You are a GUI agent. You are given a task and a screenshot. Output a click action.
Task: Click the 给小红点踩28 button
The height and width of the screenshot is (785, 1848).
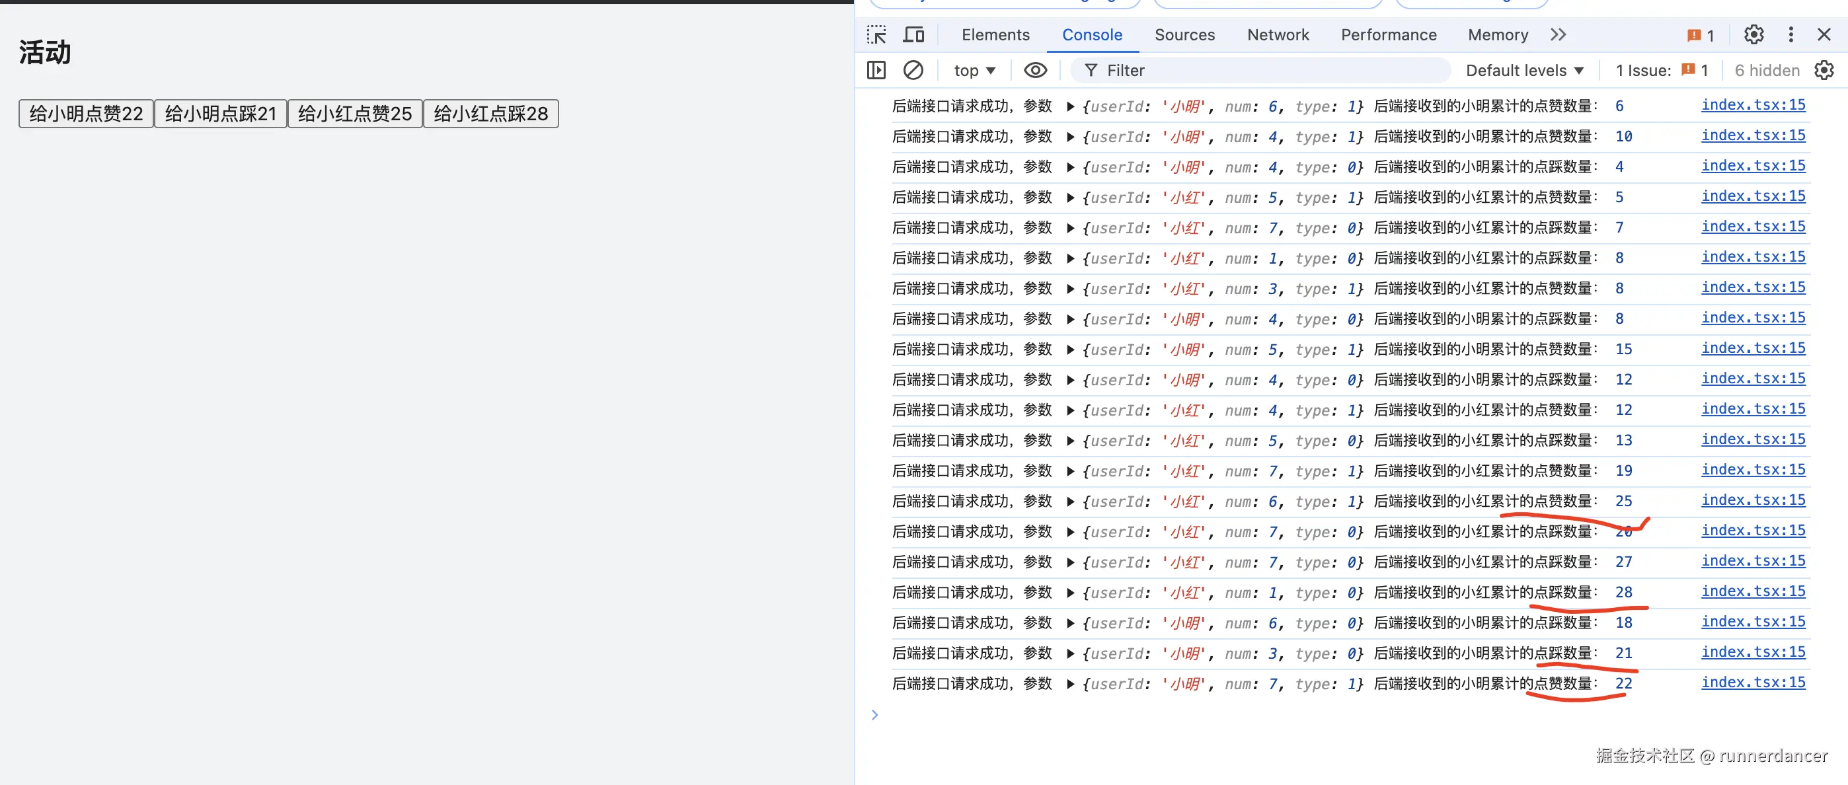490,113
